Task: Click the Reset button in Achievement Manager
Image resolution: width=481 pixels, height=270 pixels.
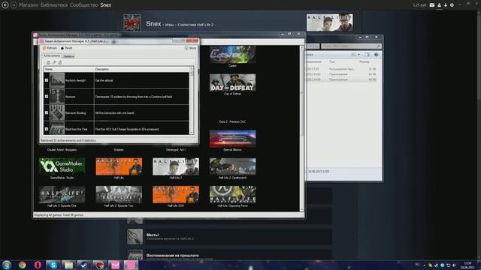Action: 66,48
